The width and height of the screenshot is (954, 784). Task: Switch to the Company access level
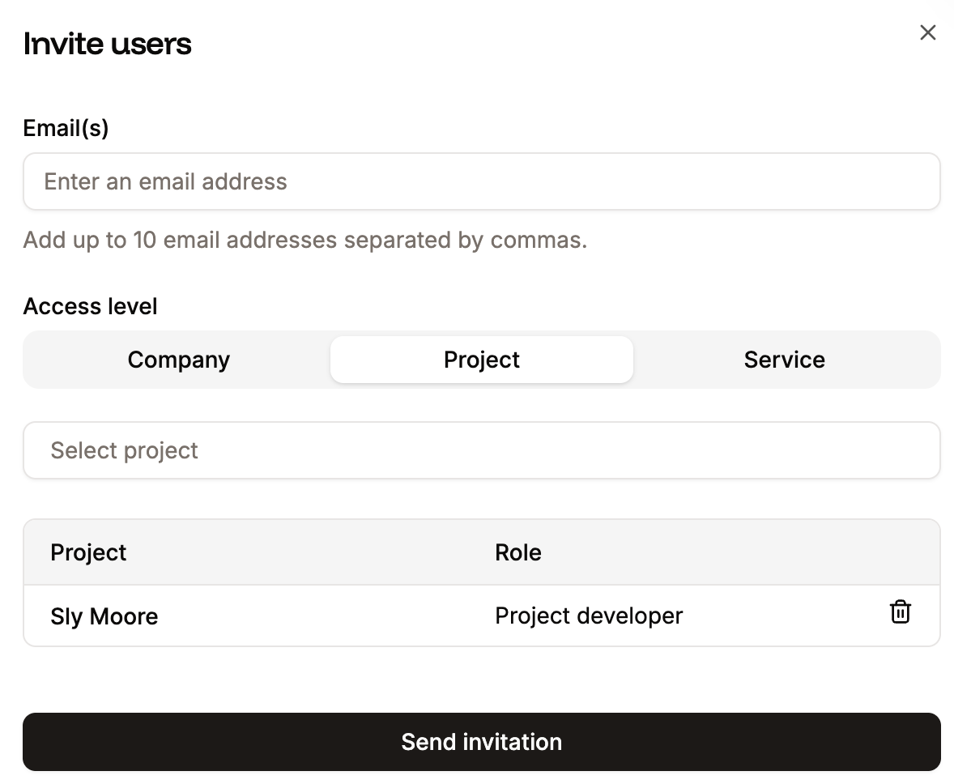[178, 360]
